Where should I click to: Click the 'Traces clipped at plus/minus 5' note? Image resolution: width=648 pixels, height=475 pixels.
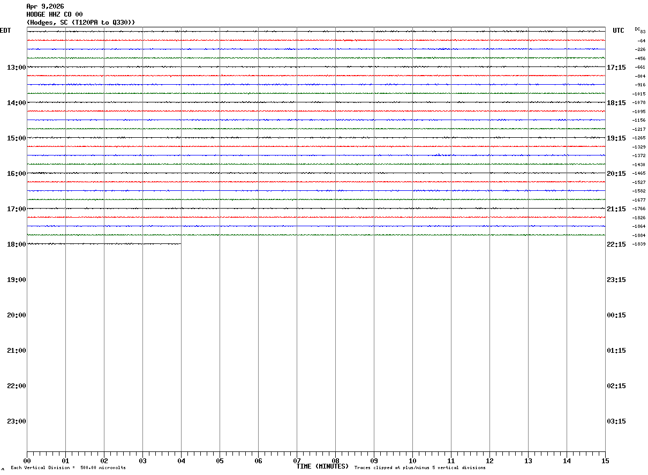click(420, 468)
